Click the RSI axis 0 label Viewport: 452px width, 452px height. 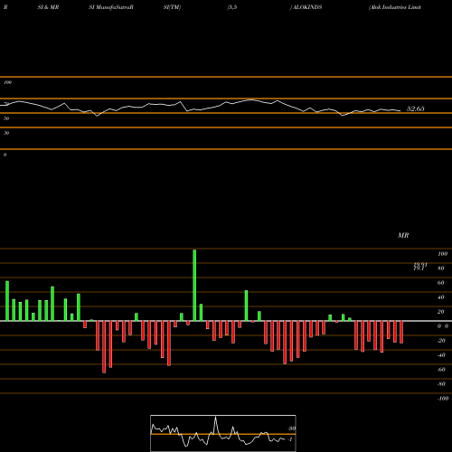tap(5, 155)
